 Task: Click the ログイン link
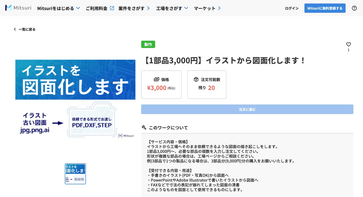pos(292,8)
